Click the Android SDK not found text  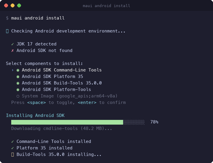[x=44, y=50]
